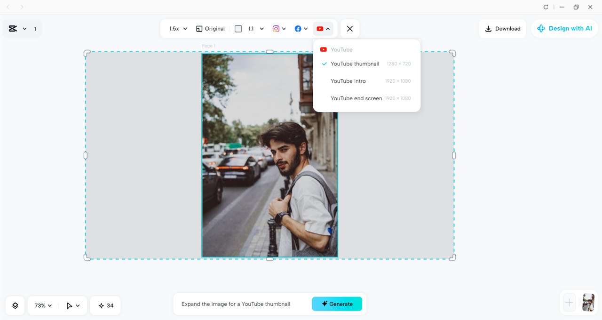Click the layers icon in bottom toolbar
Image resolution: width=602 pixels, height=320 pixels.
coord(15,305)
